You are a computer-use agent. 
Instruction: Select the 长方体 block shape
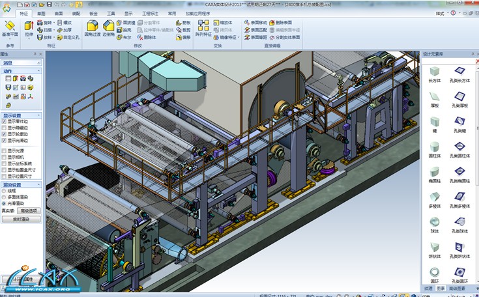tap(435, 71)
